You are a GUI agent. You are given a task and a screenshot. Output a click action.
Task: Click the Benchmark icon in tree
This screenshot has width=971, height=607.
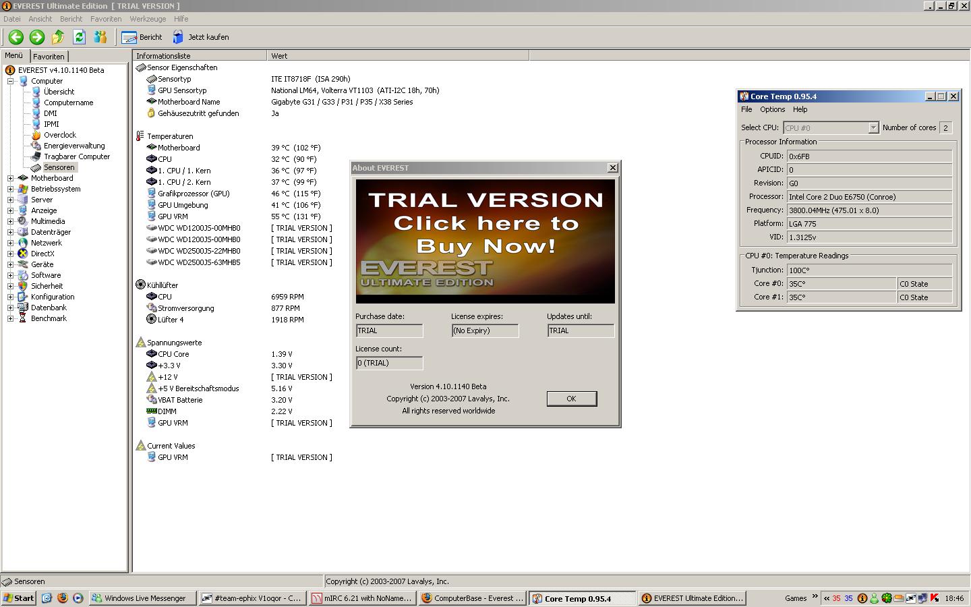[23, 318]
